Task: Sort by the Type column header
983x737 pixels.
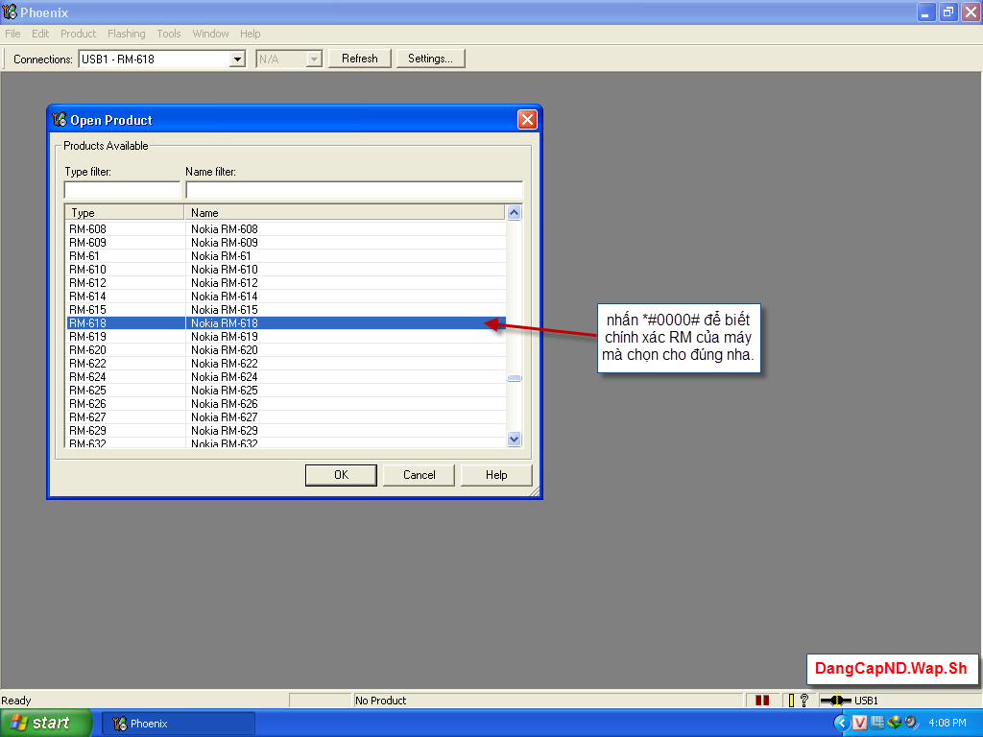Action: click(125, 212)
